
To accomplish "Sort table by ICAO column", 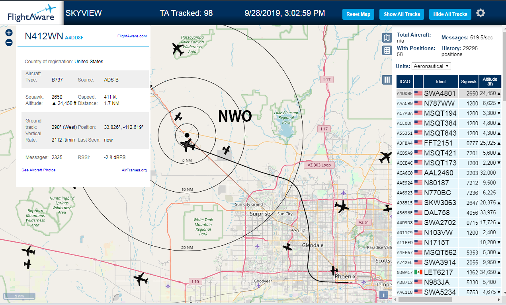I will click(x=405, y=82).
